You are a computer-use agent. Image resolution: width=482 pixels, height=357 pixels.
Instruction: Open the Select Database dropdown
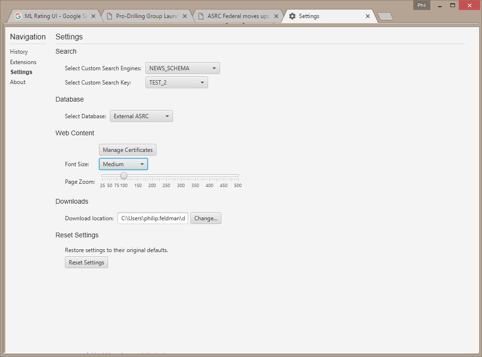coord(141,116)
